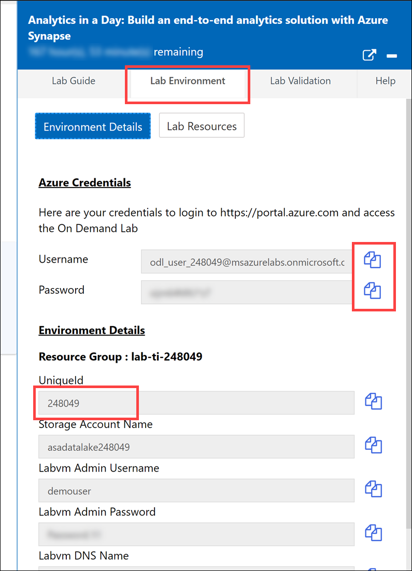
Task: Minimize the lab panel with the dash icon
Action: [392, 56]
